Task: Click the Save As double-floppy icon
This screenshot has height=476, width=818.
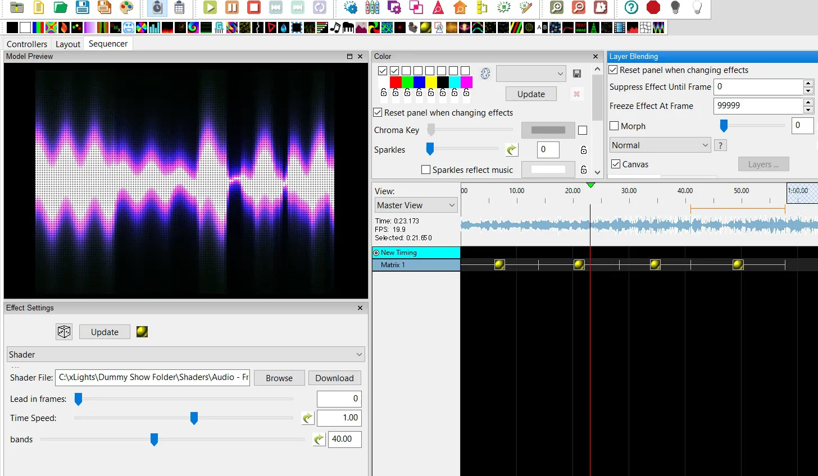Action: (x=104, y=8)
